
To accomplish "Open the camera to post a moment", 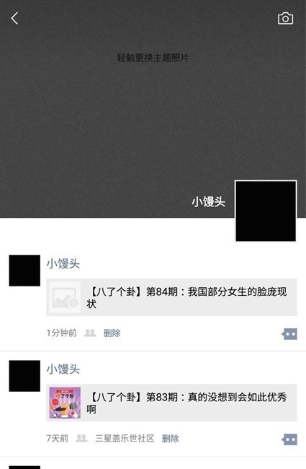I will click(285, 19).
